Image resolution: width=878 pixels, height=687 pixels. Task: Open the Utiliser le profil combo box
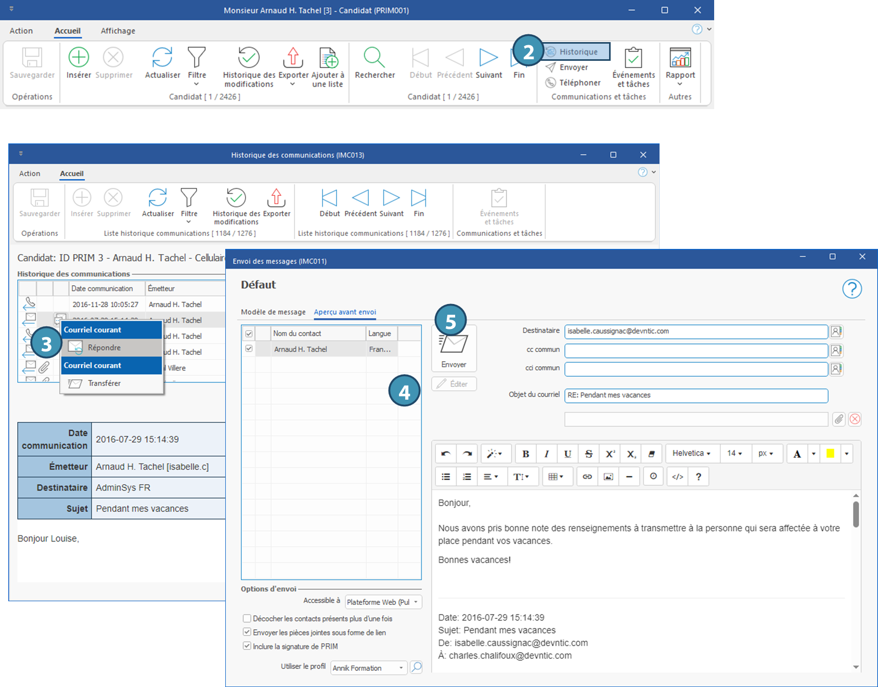coord(368,668)
